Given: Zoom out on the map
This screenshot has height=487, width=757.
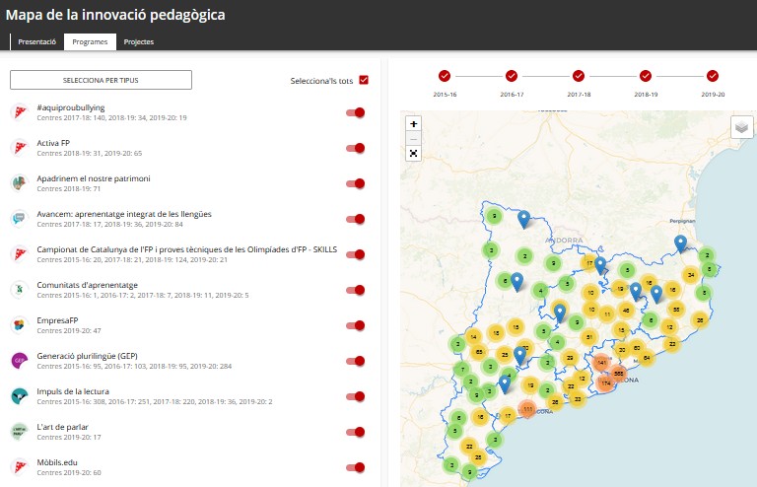Looking at the screenshot, I should click(x=413, y=139).
